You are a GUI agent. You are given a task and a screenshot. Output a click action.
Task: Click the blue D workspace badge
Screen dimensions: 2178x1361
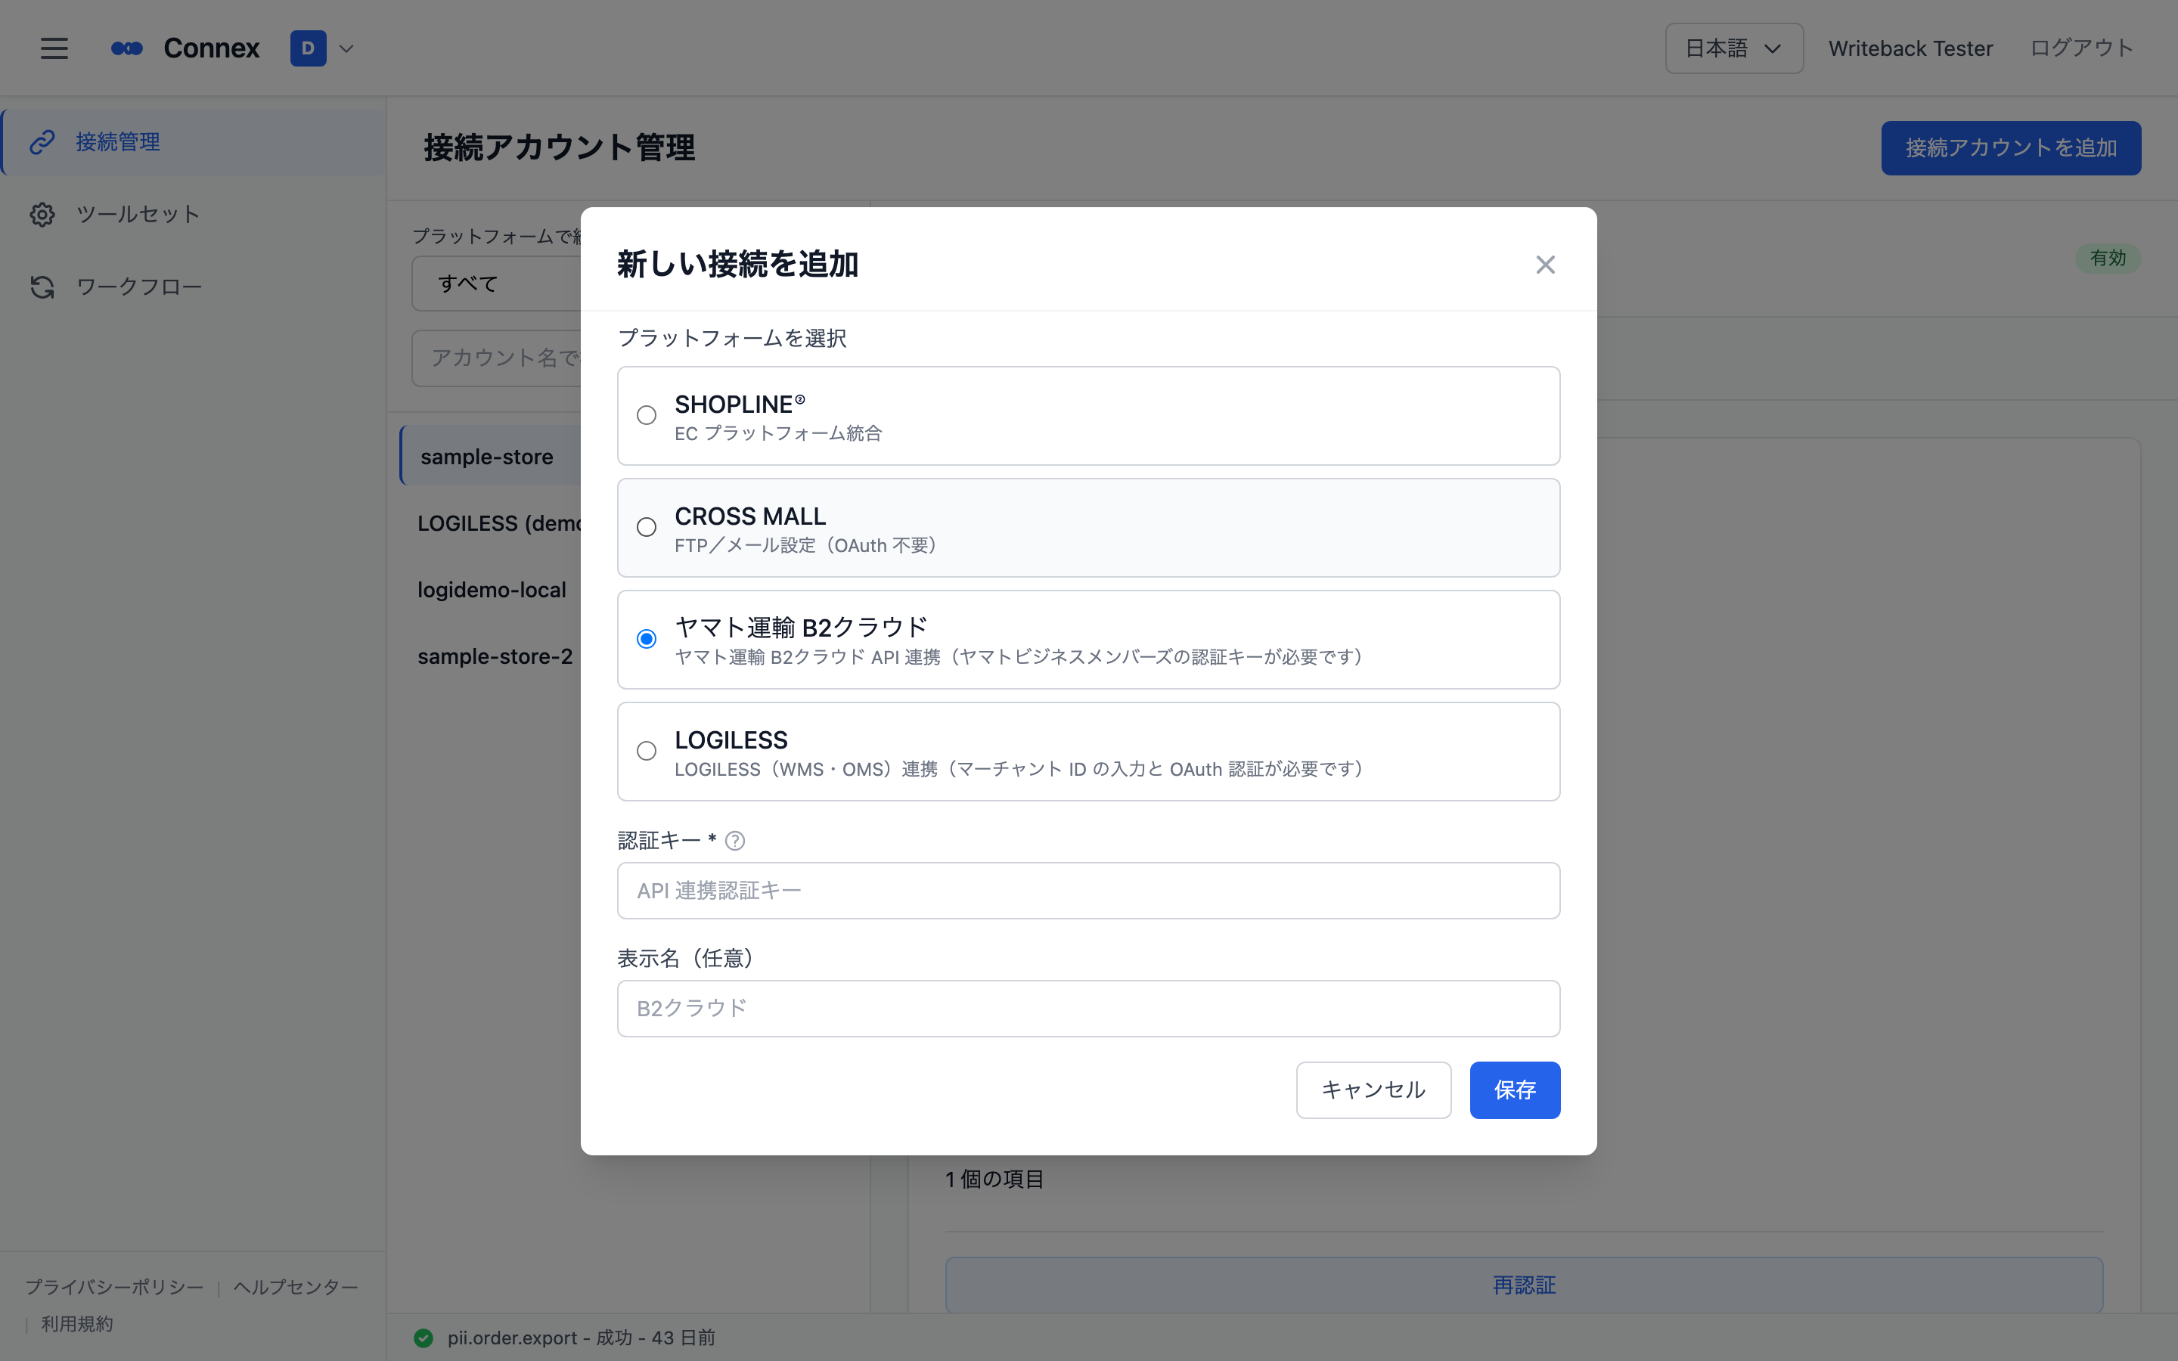point(308,48)
